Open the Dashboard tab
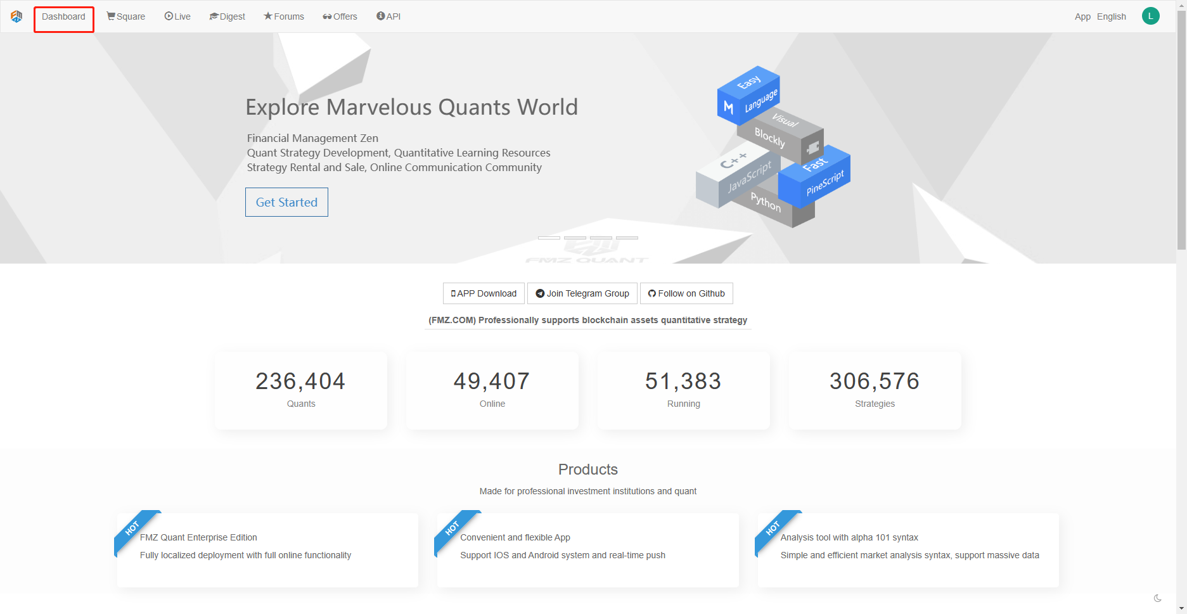This screenshot has width=1187, height=614. click(x=63, y=16)
